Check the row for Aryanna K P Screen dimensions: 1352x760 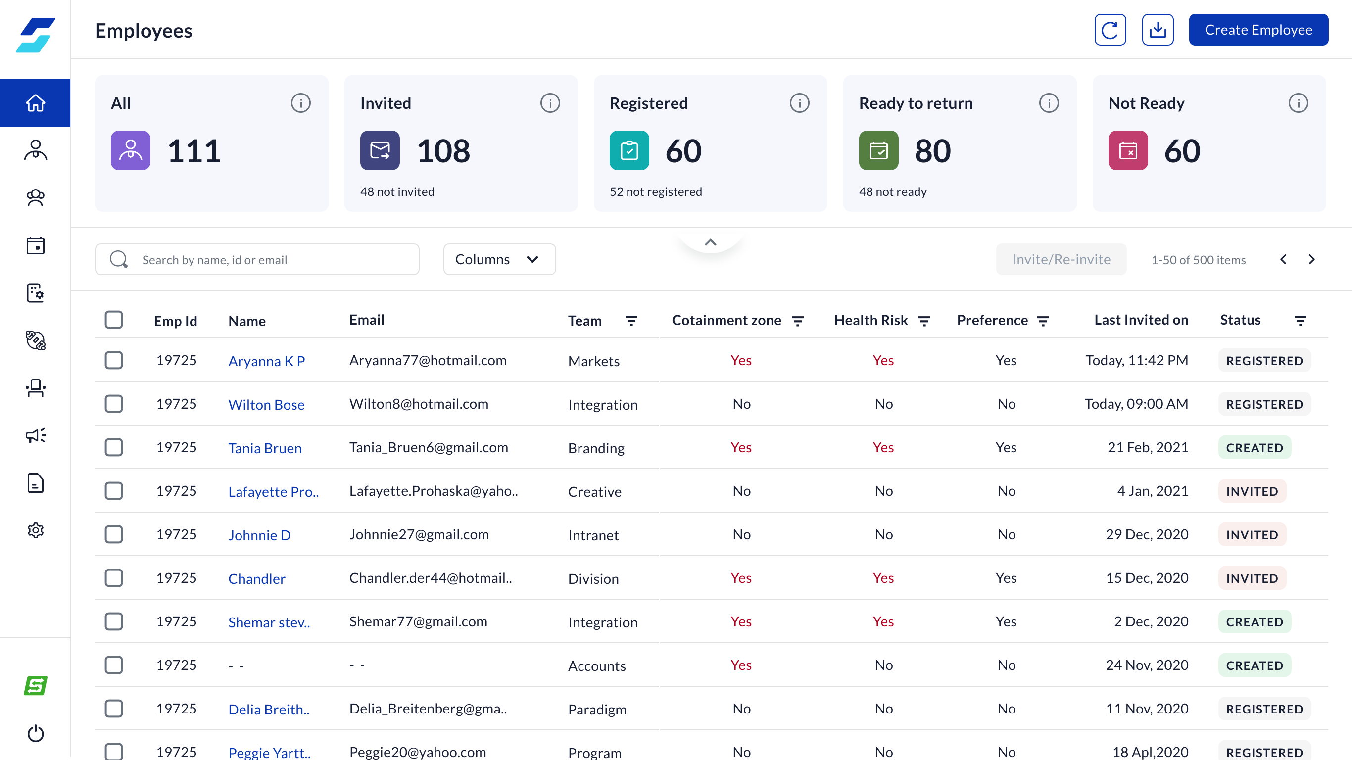[113, 360]
